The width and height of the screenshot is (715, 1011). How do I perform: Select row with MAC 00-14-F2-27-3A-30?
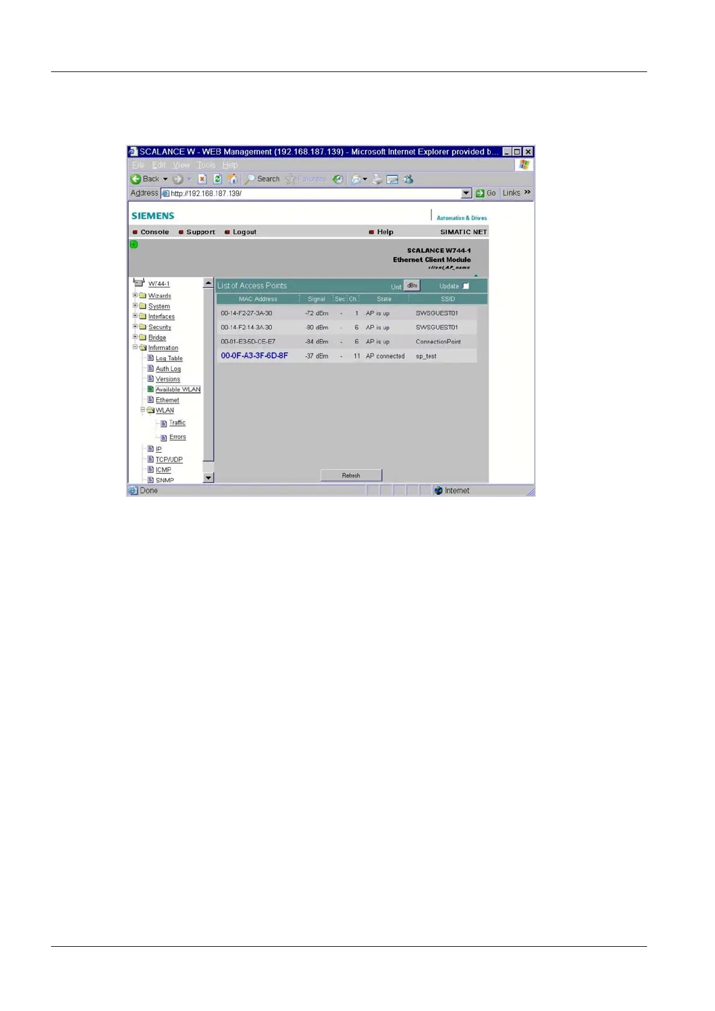(347, 313)
